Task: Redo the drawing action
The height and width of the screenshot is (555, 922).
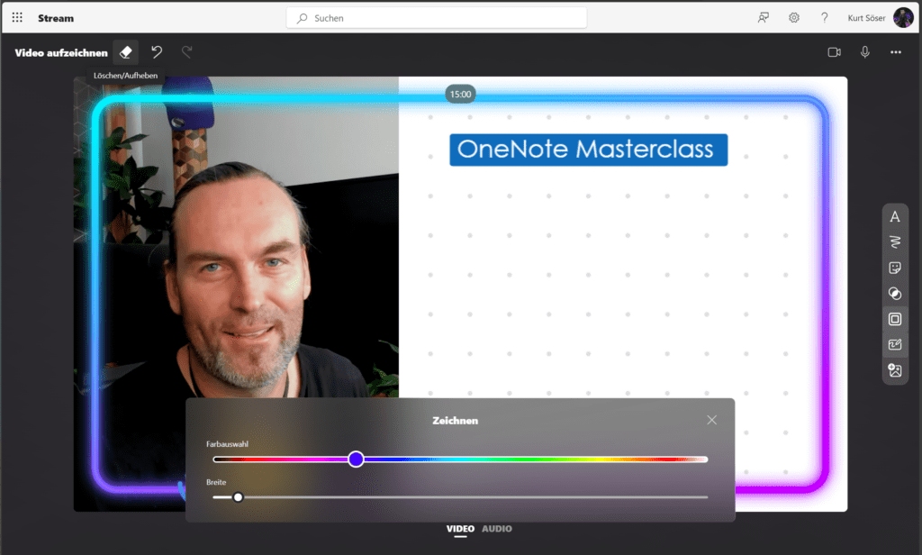Action: pyautogui.click(x=187, y=52)
